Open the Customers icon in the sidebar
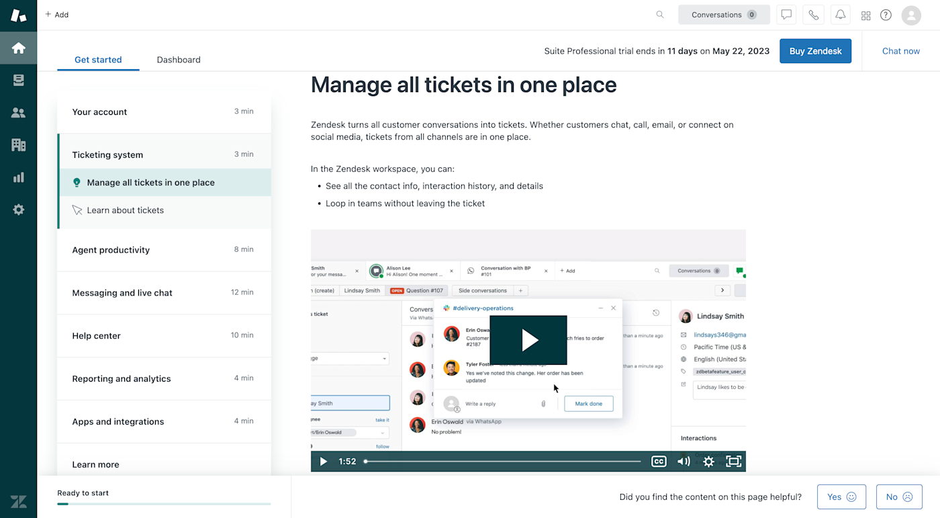 pyautogui.click(x=18, y=112)
